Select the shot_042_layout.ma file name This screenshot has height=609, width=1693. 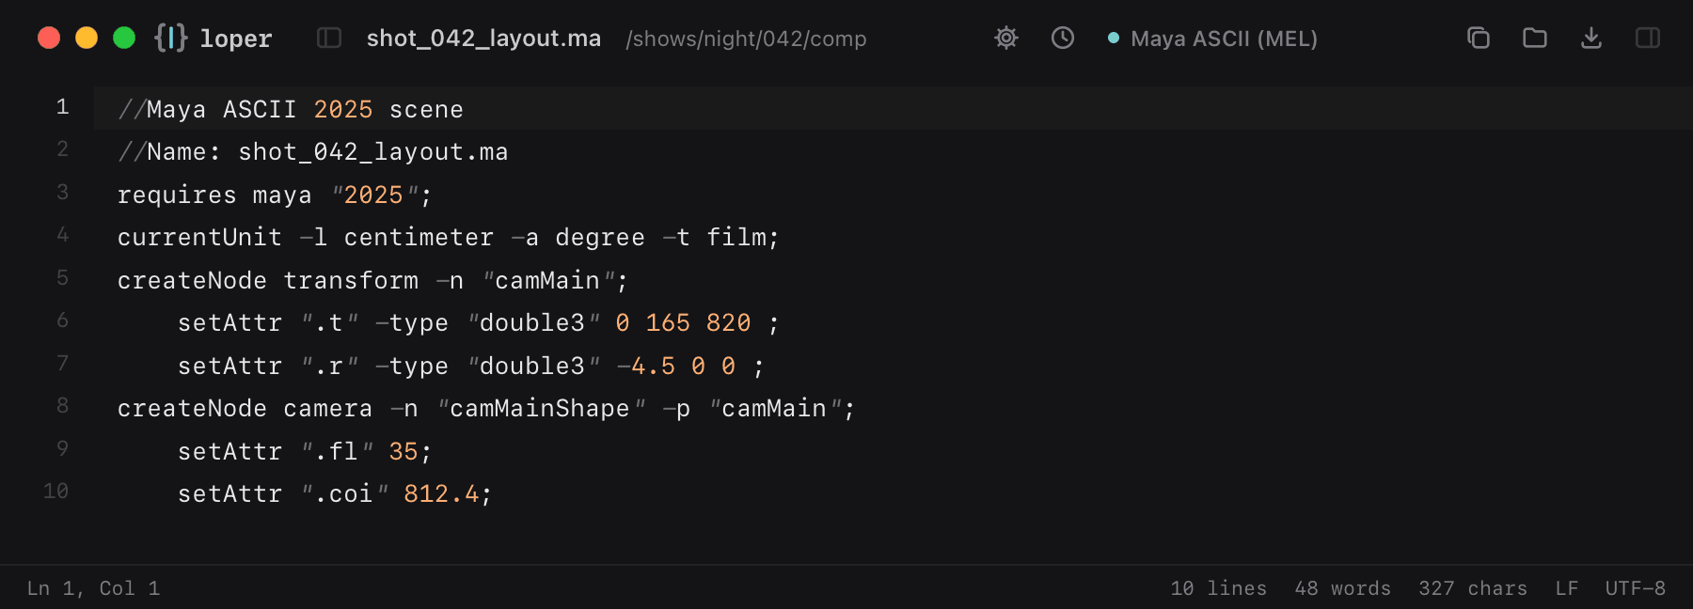click(483, 39)
